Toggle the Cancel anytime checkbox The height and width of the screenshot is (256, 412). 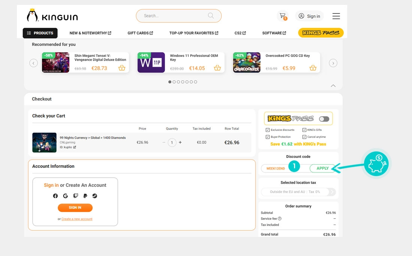click(304, 137)
